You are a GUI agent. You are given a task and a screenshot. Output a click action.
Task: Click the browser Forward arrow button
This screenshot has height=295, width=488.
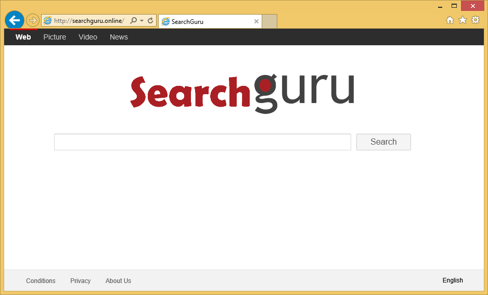32,20
